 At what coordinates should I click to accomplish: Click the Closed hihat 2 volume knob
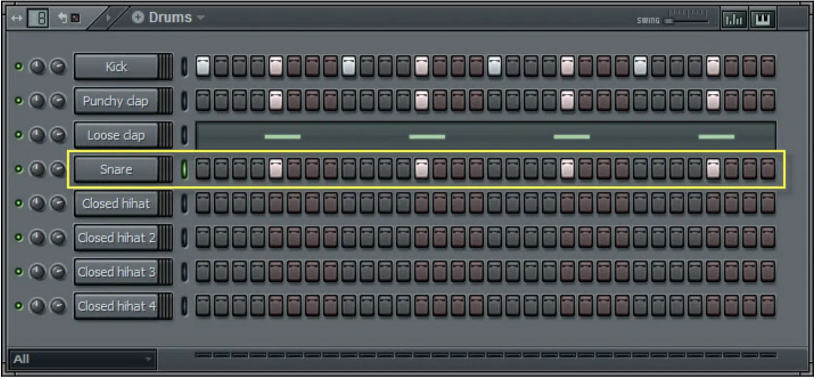[x=58, y=237]
